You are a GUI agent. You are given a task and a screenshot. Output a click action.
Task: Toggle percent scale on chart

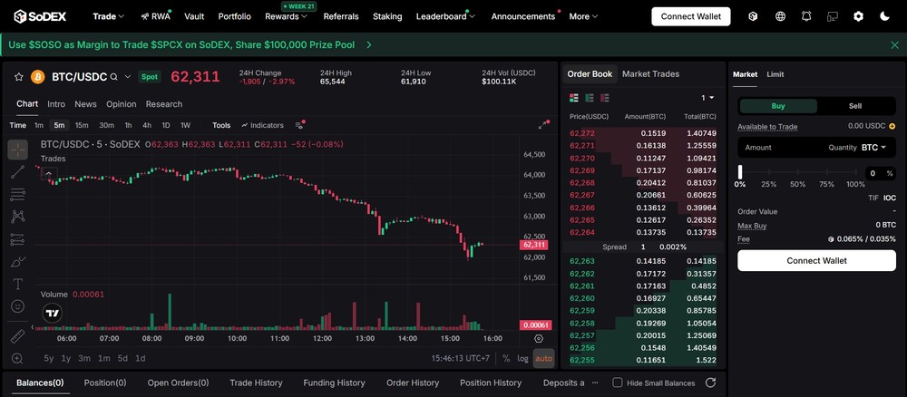pyautogui.click(x=506, y=358)
